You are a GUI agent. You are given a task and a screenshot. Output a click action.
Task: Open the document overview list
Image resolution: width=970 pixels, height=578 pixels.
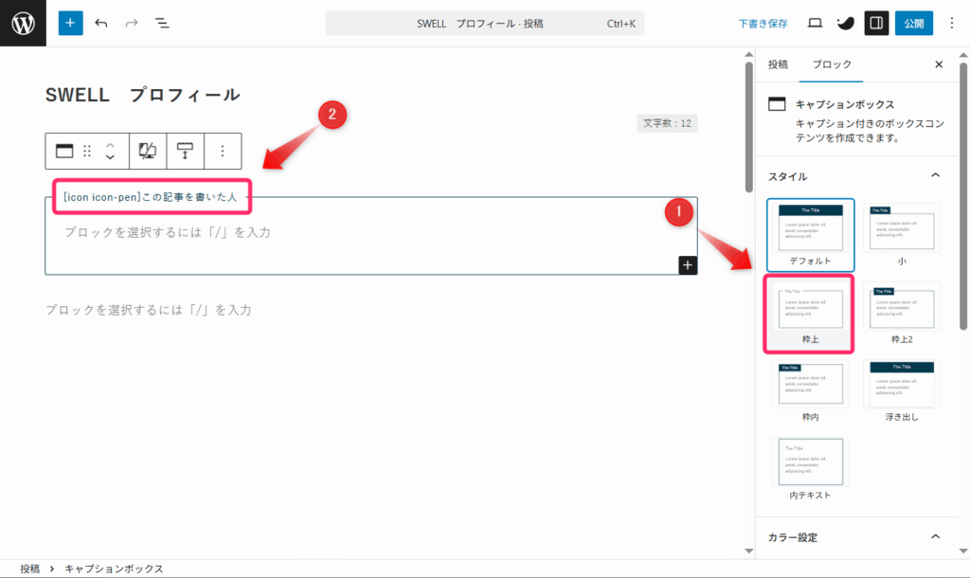[162, 23]
